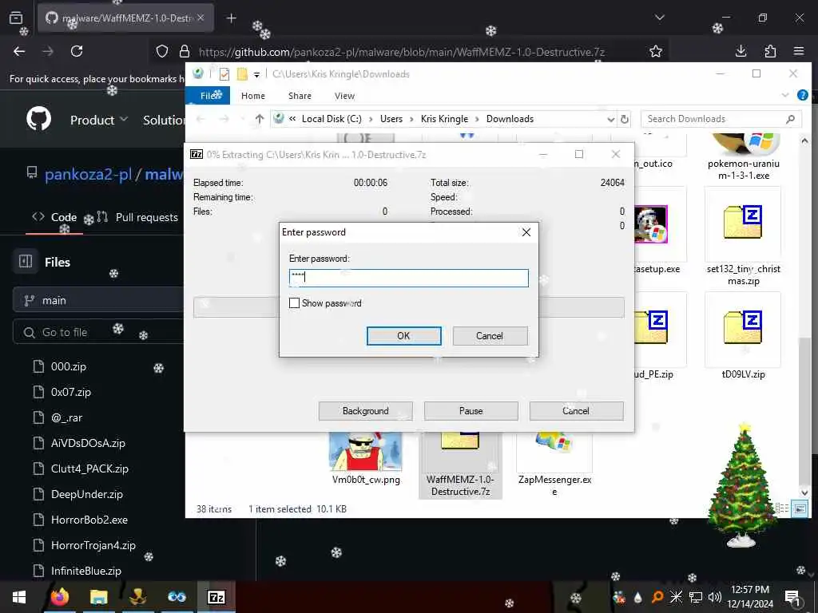Click New folder icon in Explorer title bar
The width and height of the screenshot is (818, 613).
tap(242, 74)
